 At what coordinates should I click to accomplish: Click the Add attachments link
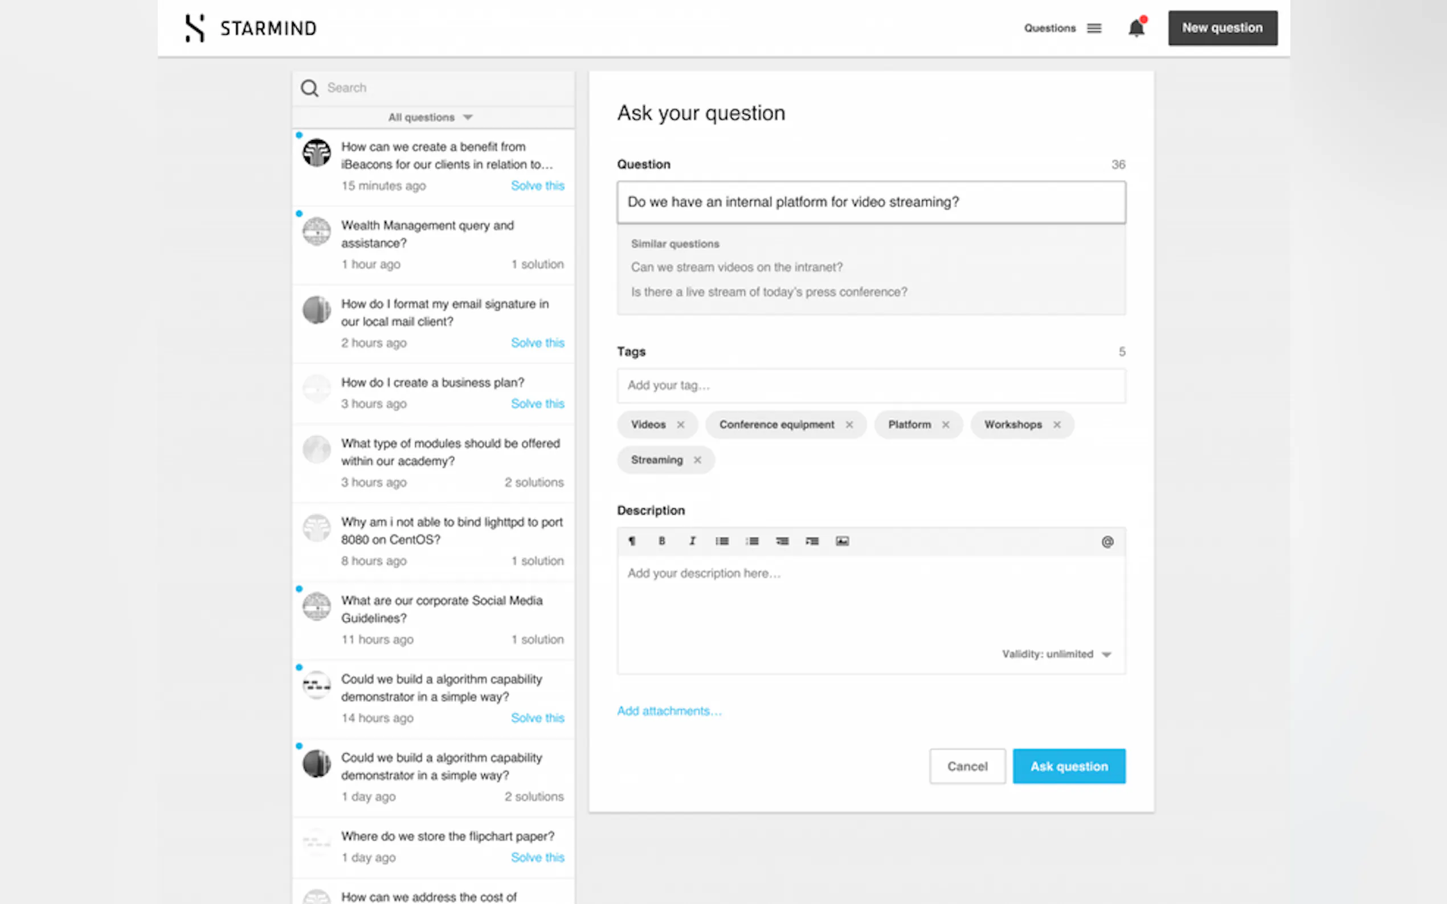point(669,711)
